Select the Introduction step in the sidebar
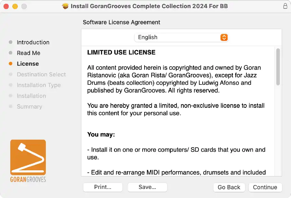This screenshot has width=291, height=198. pyautogui.click(x=33, y=42)
